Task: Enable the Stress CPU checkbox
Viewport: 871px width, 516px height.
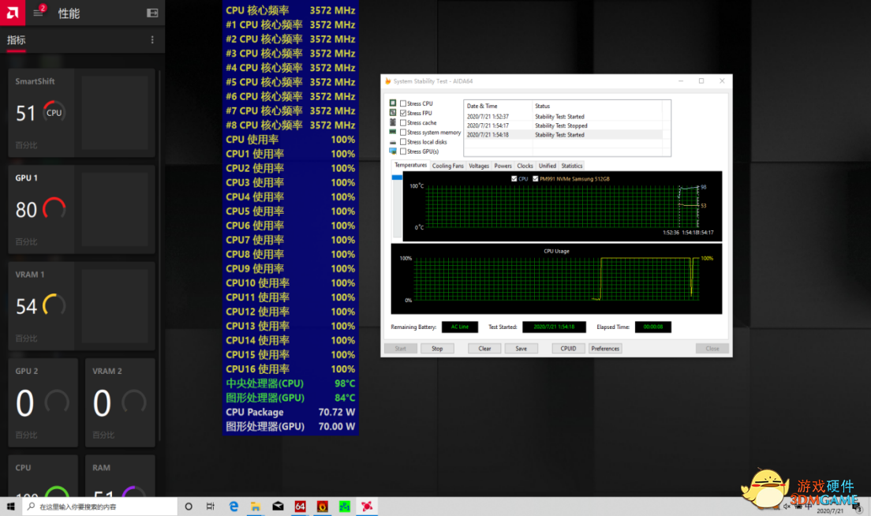Action: click(x=403, y=104)
